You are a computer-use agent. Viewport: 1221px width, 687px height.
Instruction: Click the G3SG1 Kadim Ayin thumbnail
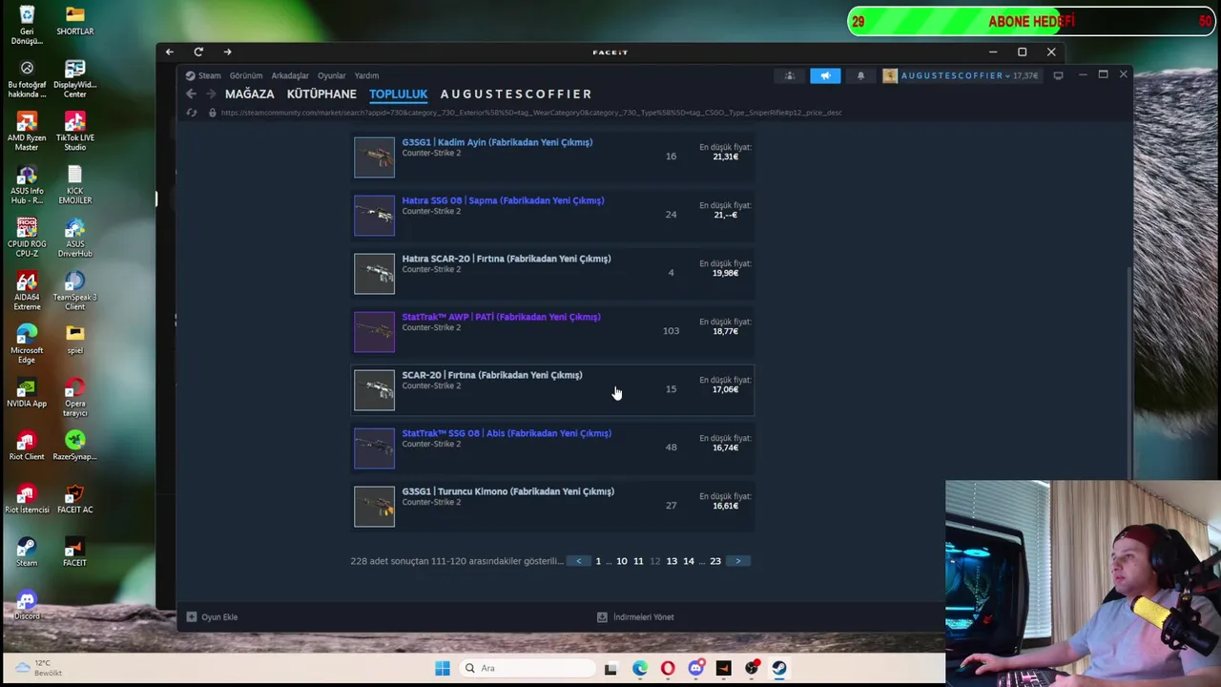(374, 157)
